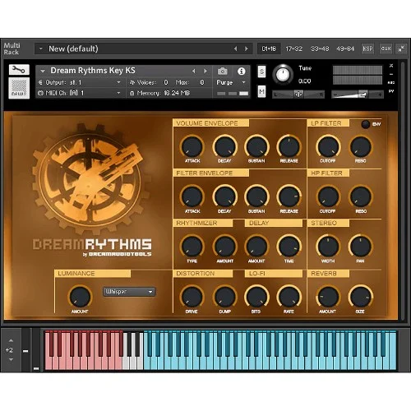This screenshot has width=411, height=411.
Task: Click the previous multi arrow next to New (default)
Action: [236, 48]
